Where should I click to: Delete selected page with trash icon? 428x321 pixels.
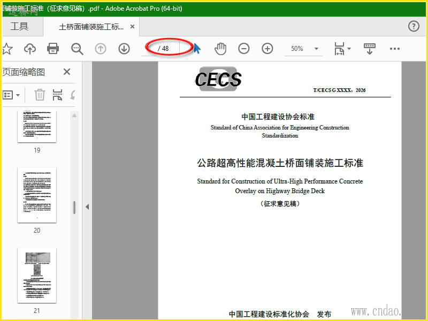(40, 95)
